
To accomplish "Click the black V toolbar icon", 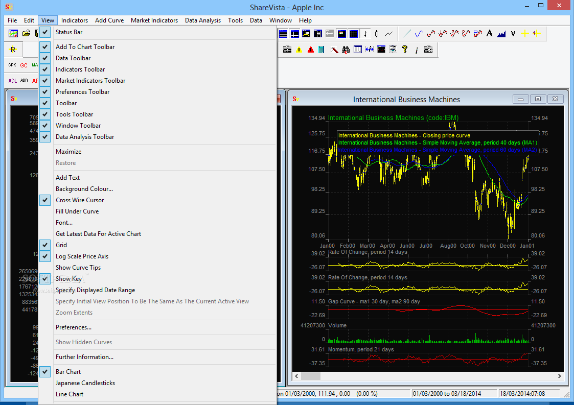I will coord(513,34).
